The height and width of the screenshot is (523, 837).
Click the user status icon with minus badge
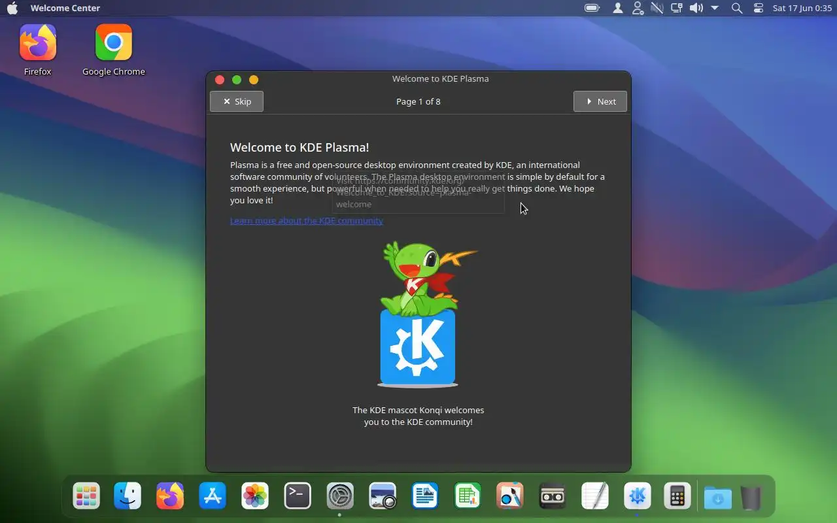point(638,8)
